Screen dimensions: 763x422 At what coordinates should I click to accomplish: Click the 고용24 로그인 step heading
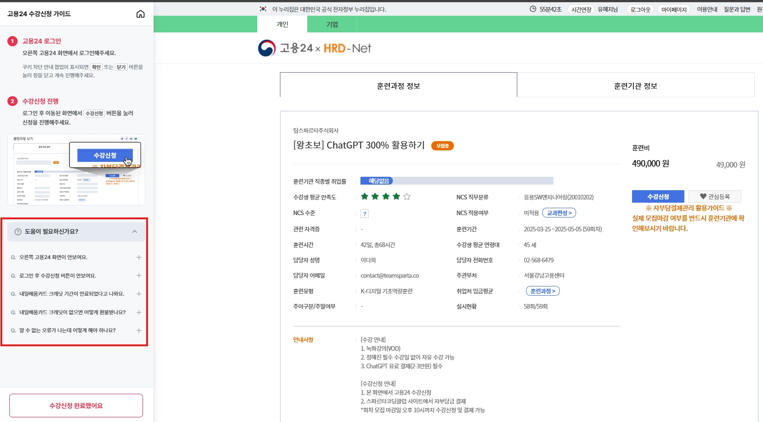pos(42,41)
